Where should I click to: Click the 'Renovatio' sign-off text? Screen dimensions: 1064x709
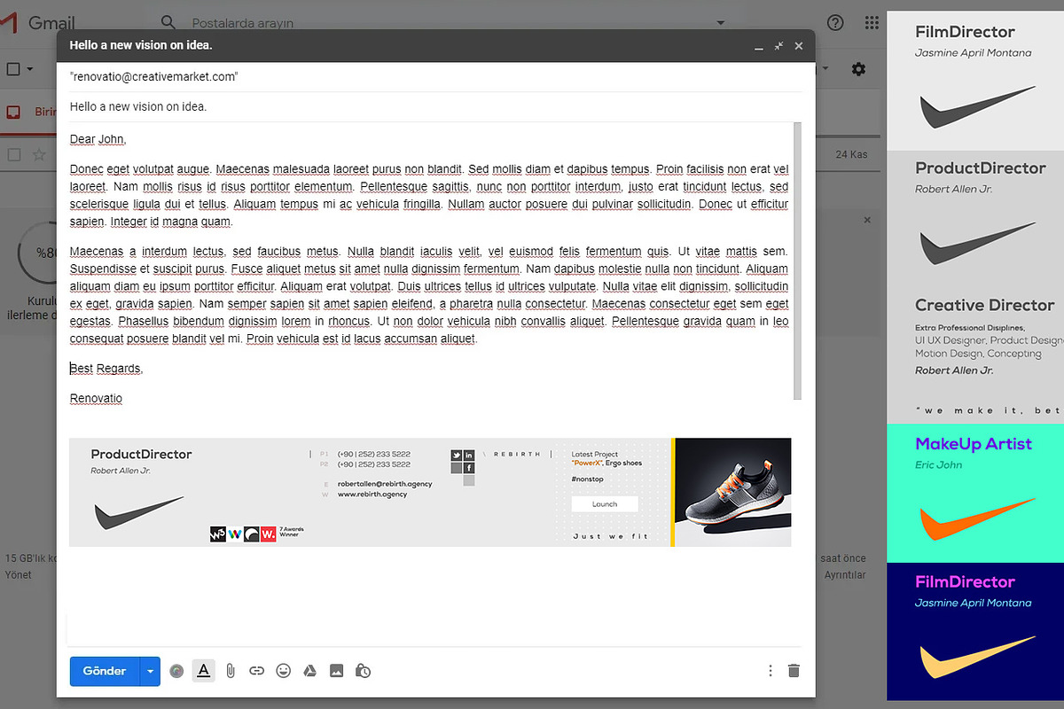[96, 398]
